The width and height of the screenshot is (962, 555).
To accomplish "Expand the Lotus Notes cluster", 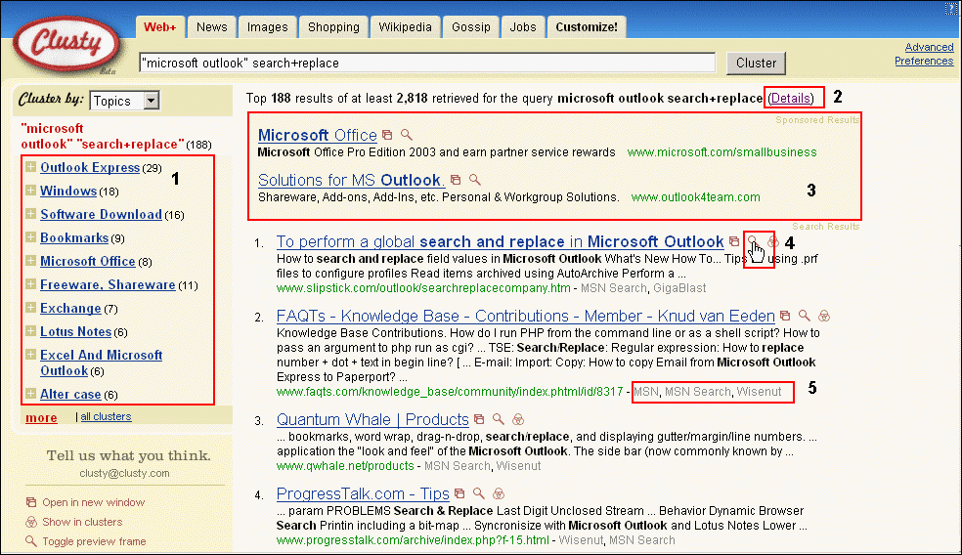I will click(31, 332).
